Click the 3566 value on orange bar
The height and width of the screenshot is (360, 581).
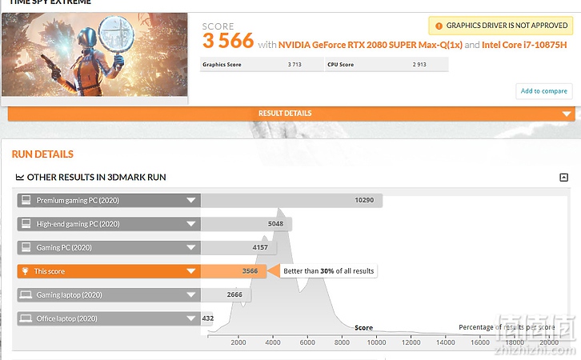(x=250, y=271)
